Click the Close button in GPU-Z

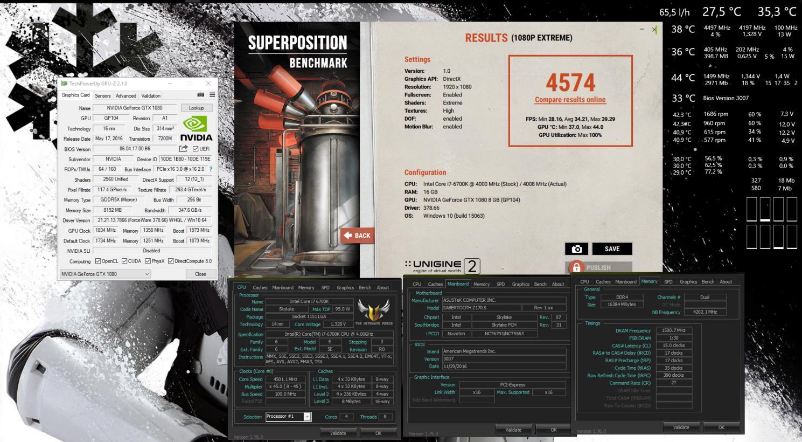pyautogui.click(x=200, y=274)
